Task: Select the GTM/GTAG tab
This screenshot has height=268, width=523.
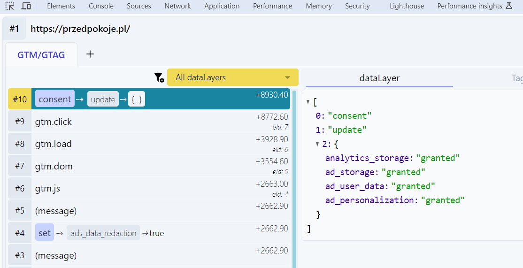Action: pyautogui.click(x=41, y=55)
